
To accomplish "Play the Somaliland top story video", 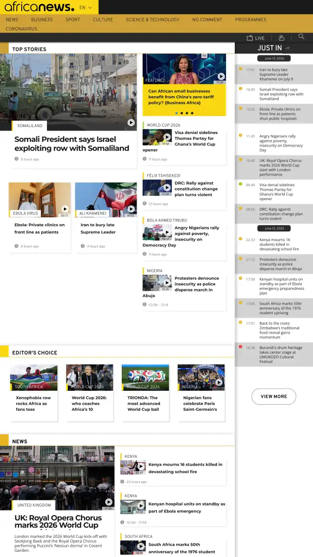I will pyautogui.click(x=131, y=123).
